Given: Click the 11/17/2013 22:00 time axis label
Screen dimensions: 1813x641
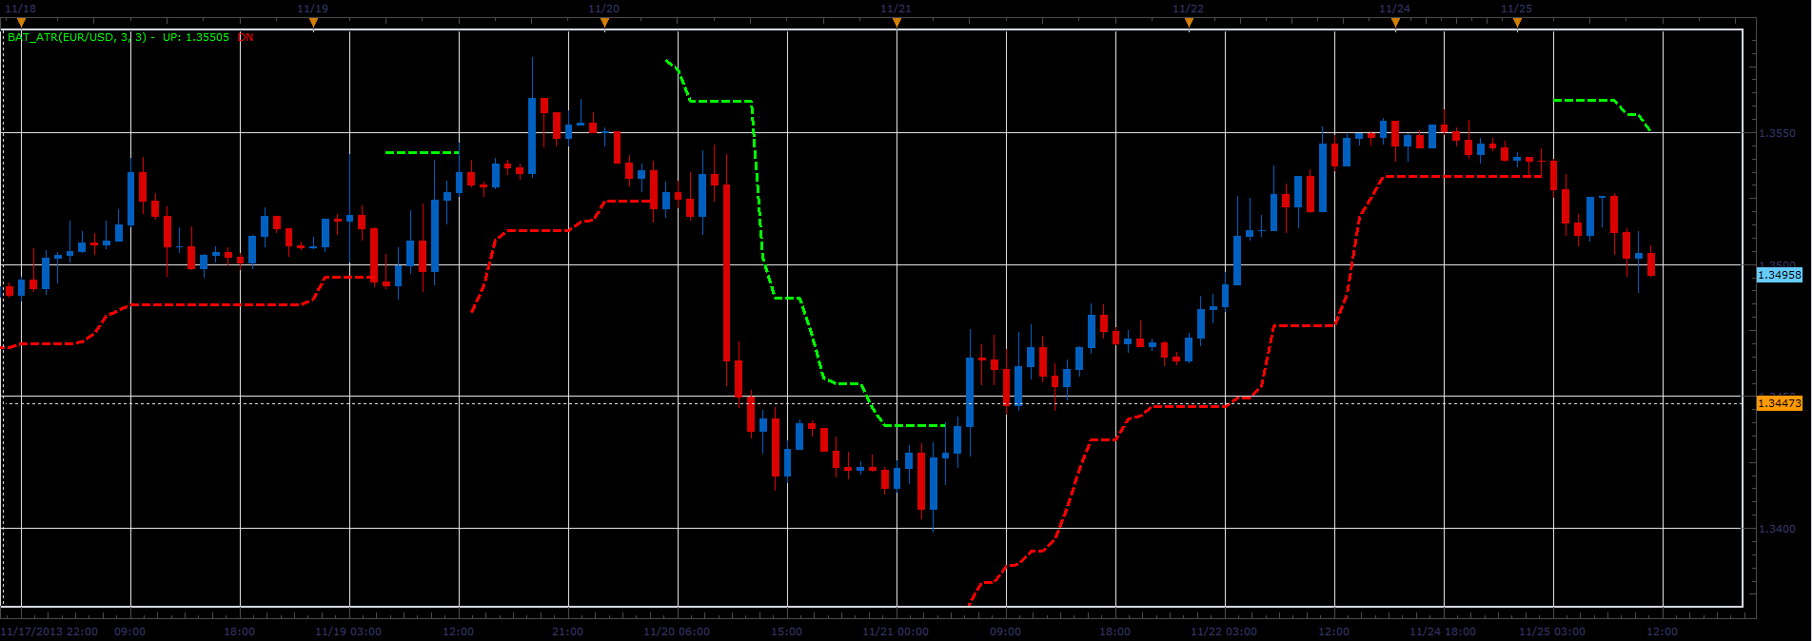Looking at the screenshot, I should [x=49, y=631].
